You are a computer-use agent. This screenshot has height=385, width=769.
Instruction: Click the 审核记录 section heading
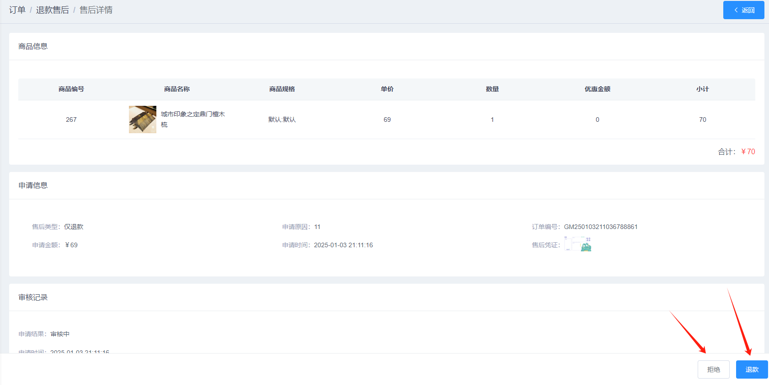pyautogui.click(x=33, y=297)
